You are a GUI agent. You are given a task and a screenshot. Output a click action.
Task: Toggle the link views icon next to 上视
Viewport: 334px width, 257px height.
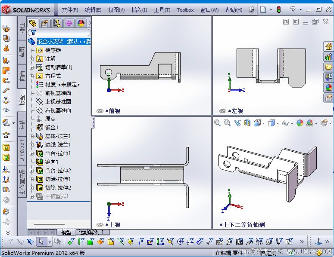(x=100, y=225)
